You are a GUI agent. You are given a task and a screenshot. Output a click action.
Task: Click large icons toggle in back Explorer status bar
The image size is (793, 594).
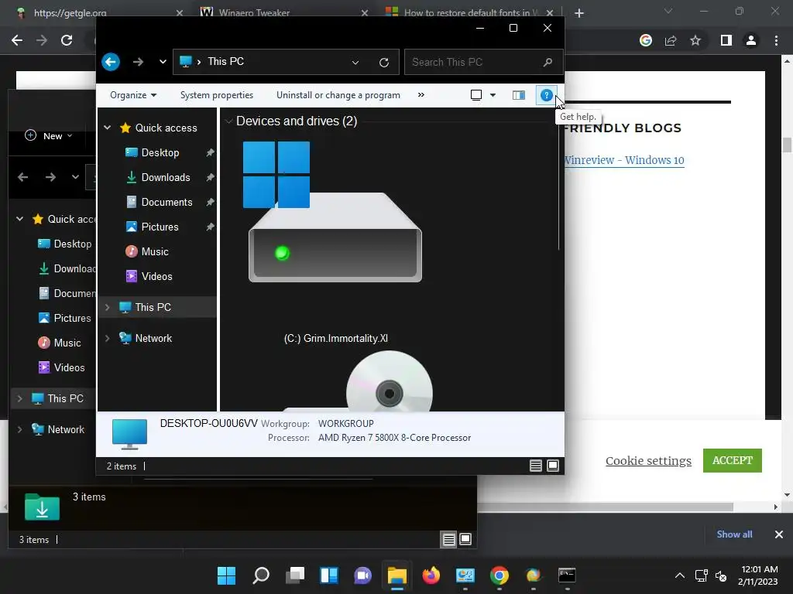pos(465,539)
